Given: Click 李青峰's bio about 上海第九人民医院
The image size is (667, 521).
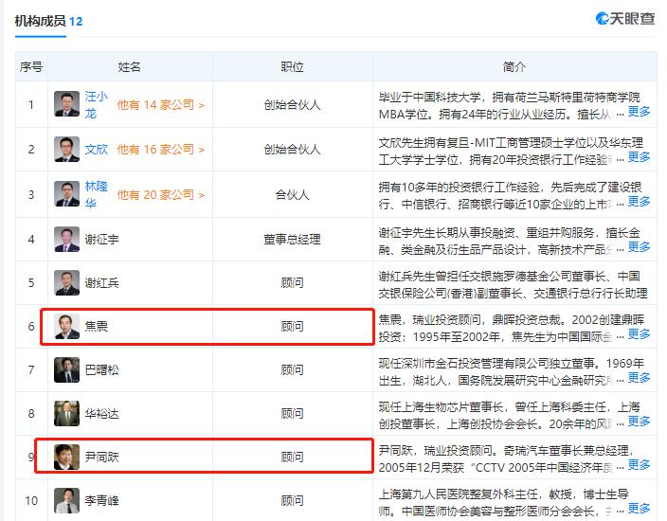Looking at the screenshot, I should click(504, 502).
